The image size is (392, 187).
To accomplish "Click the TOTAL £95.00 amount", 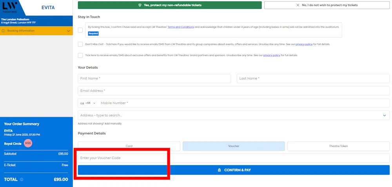I will pos(61,180).
